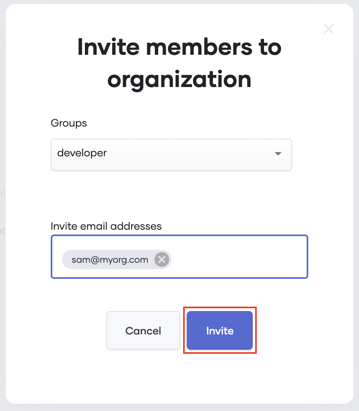Viewport: 359px width, 411px height.
Task: Click the Cancel button
Action: click(143, 330)
